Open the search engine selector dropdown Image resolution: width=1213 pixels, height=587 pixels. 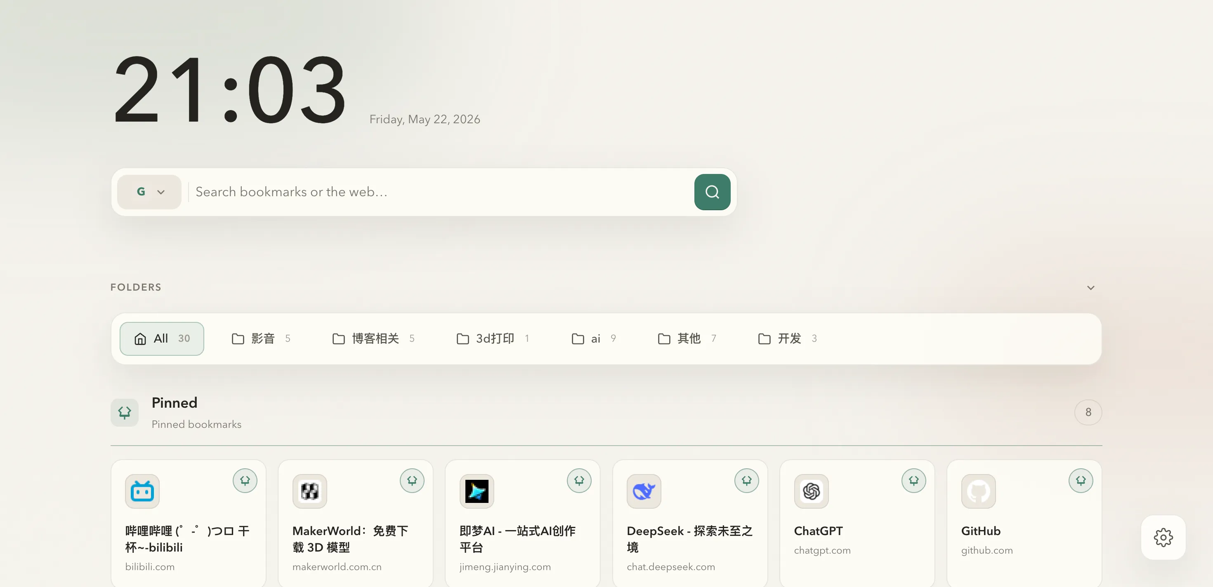(149, 192)
